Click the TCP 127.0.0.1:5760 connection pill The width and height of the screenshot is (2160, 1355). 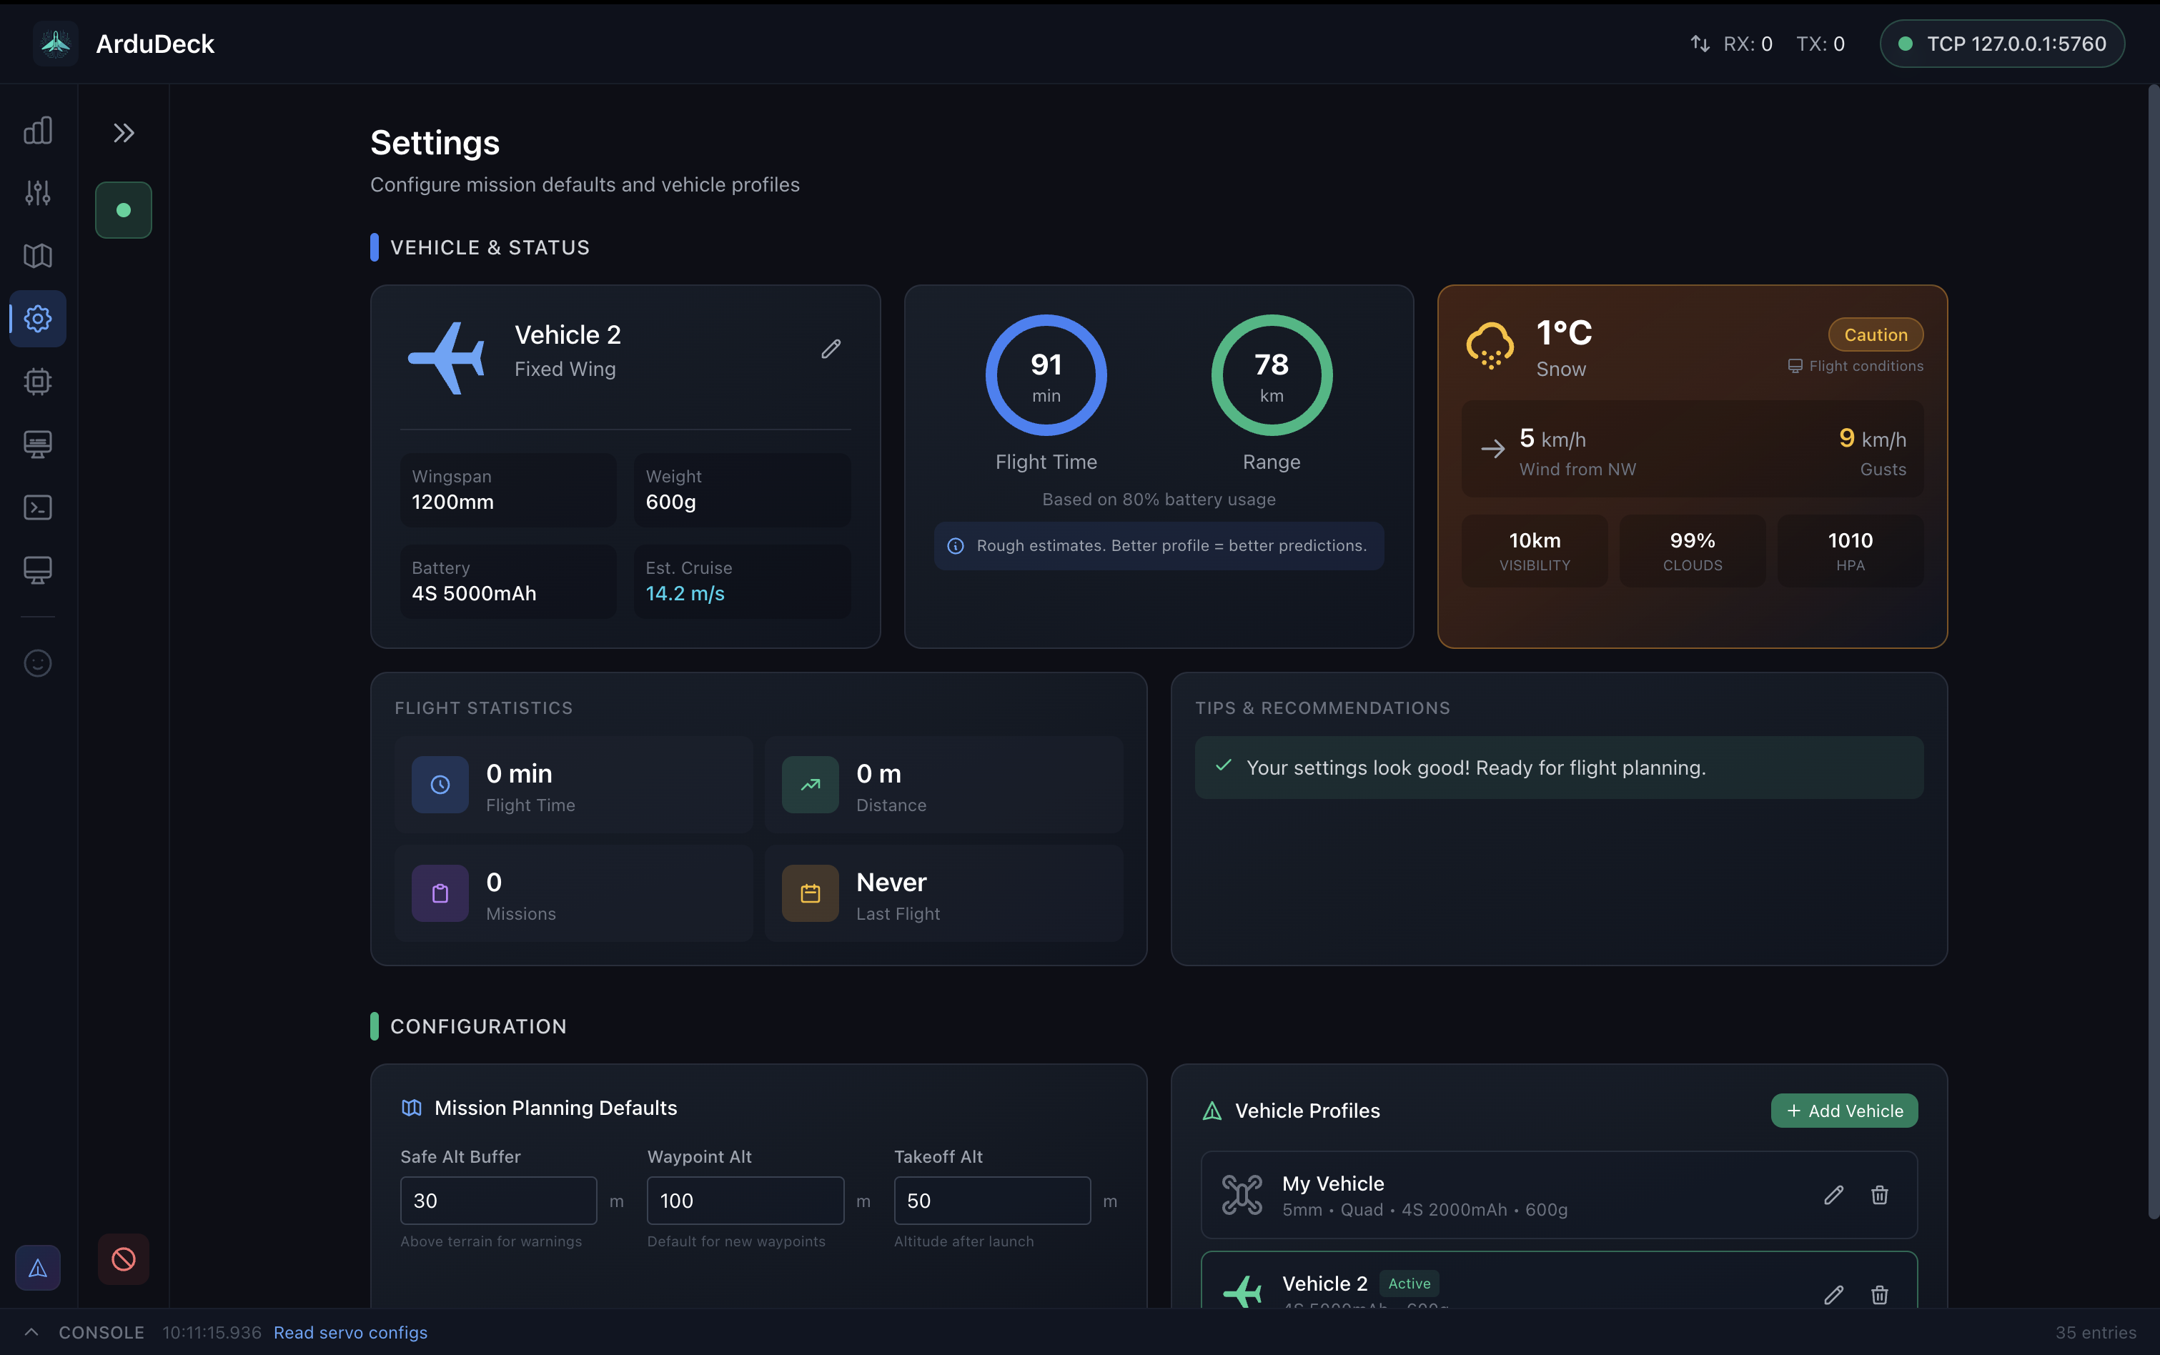2002,43
